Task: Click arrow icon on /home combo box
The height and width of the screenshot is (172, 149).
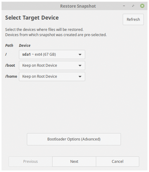Action: tap(80, 77)
